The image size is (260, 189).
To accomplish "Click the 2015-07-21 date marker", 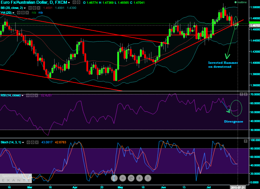I will point(238,187).
